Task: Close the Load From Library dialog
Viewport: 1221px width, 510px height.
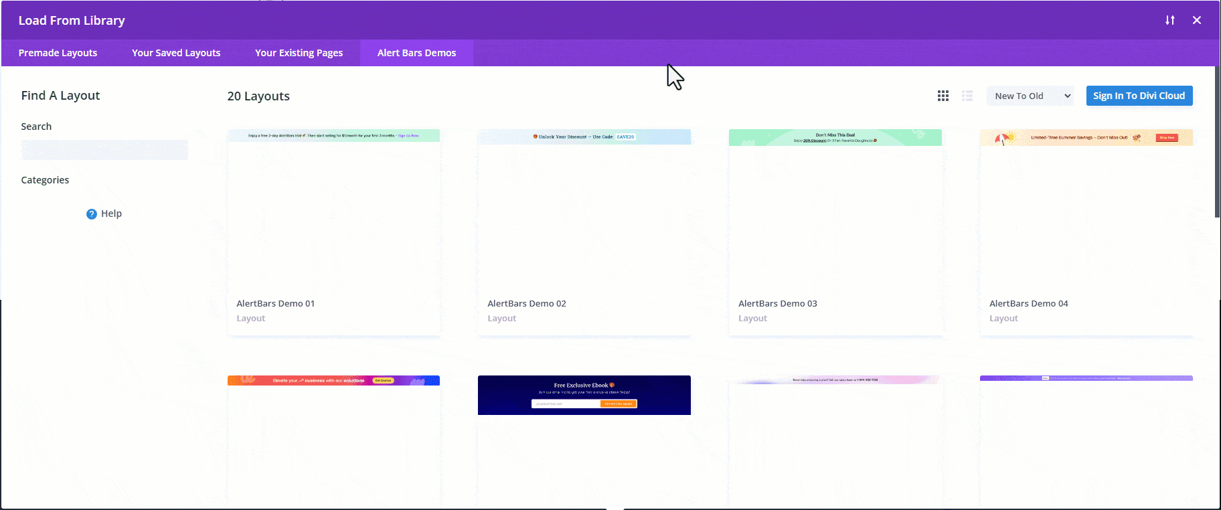Action: (x=1196, y=20)
